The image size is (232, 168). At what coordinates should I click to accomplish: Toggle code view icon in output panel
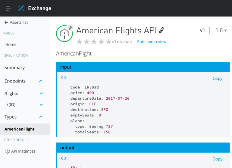[64, 158]
